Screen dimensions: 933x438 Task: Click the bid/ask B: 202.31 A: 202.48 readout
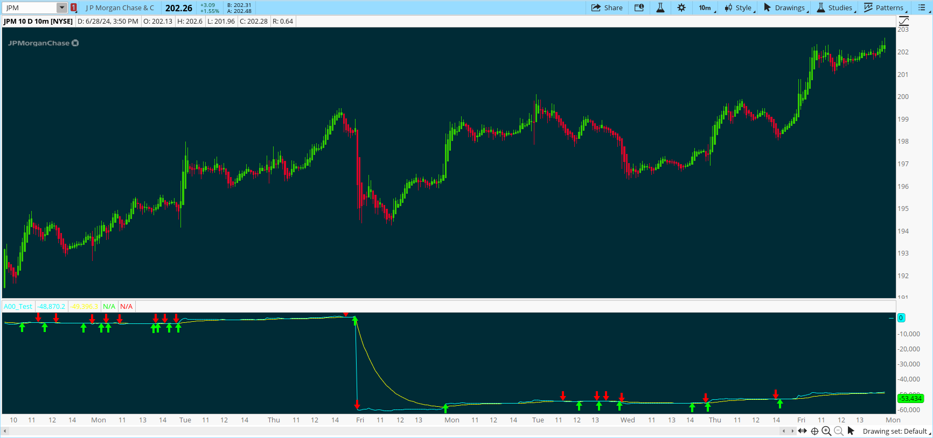pyautogui.click(x=239, y=8)
